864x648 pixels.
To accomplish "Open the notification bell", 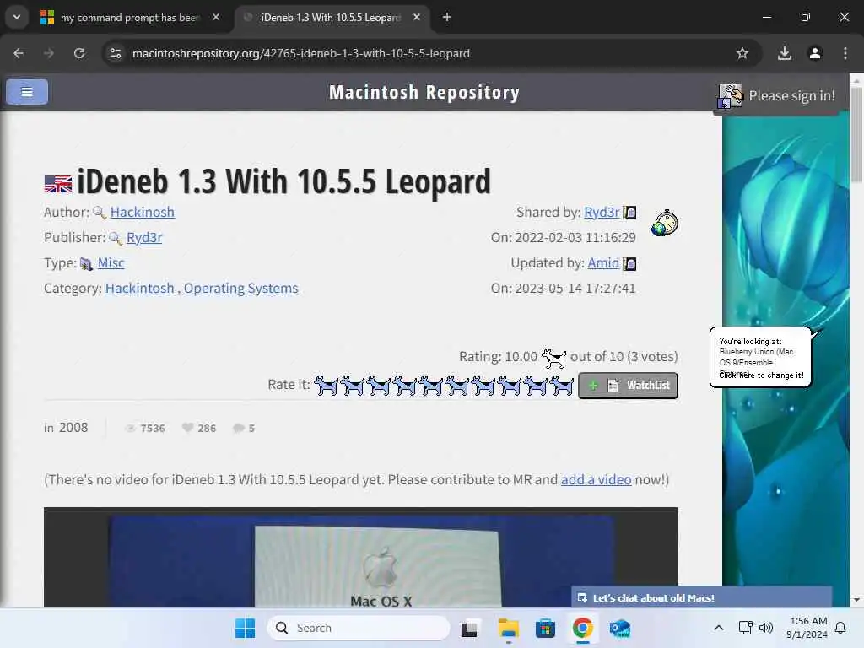I will [x=840, y=628].
